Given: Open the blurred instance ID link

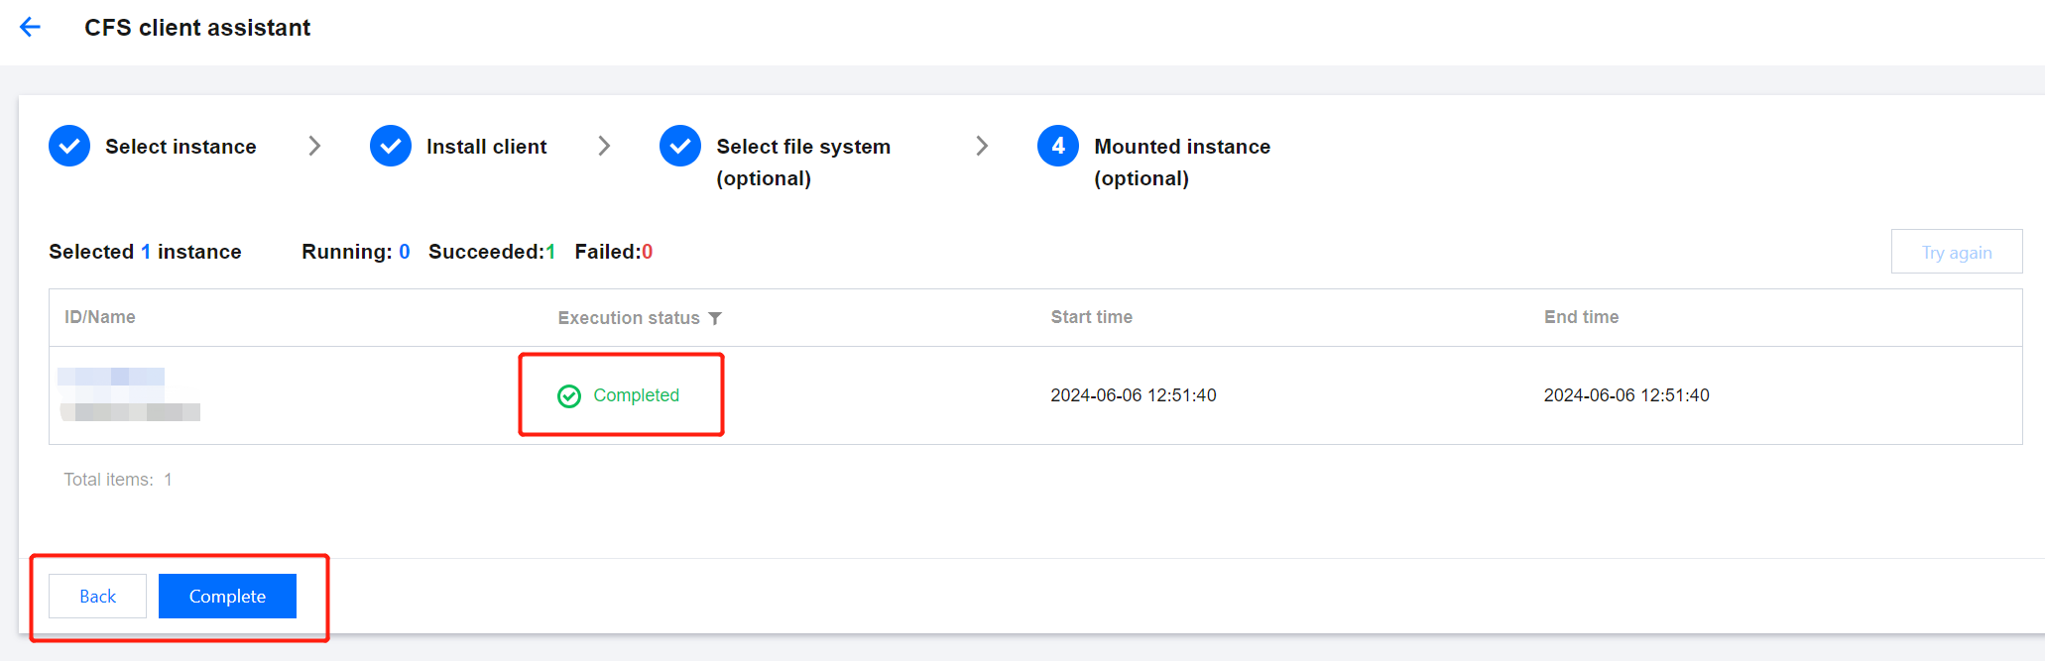Looking at the screenshot, I should pyautogui.click(x=111, y=377).
